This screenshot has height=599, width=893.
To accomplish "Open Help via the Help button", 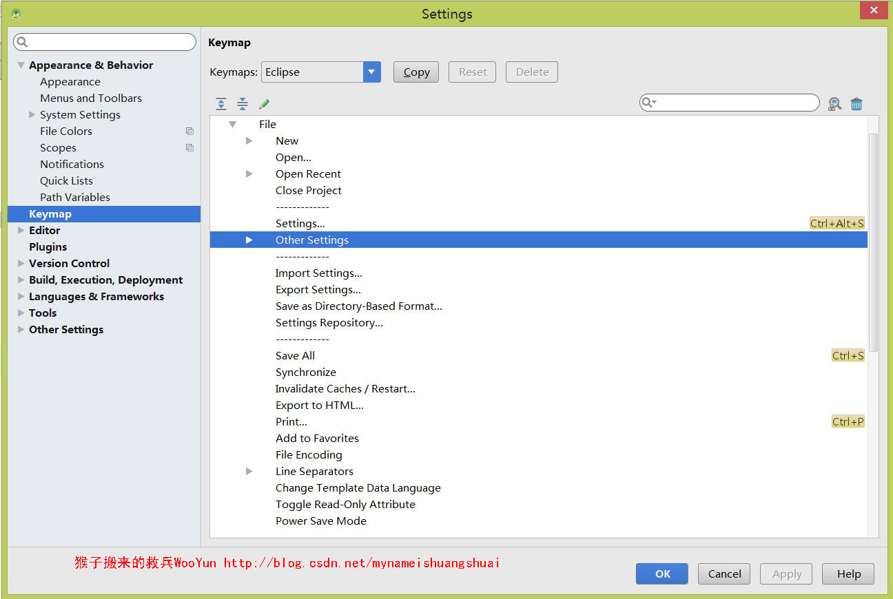I will point(848,574).
